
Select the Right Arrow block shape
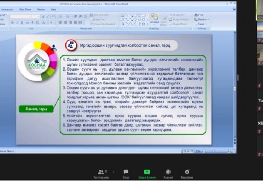click(135, 20)
